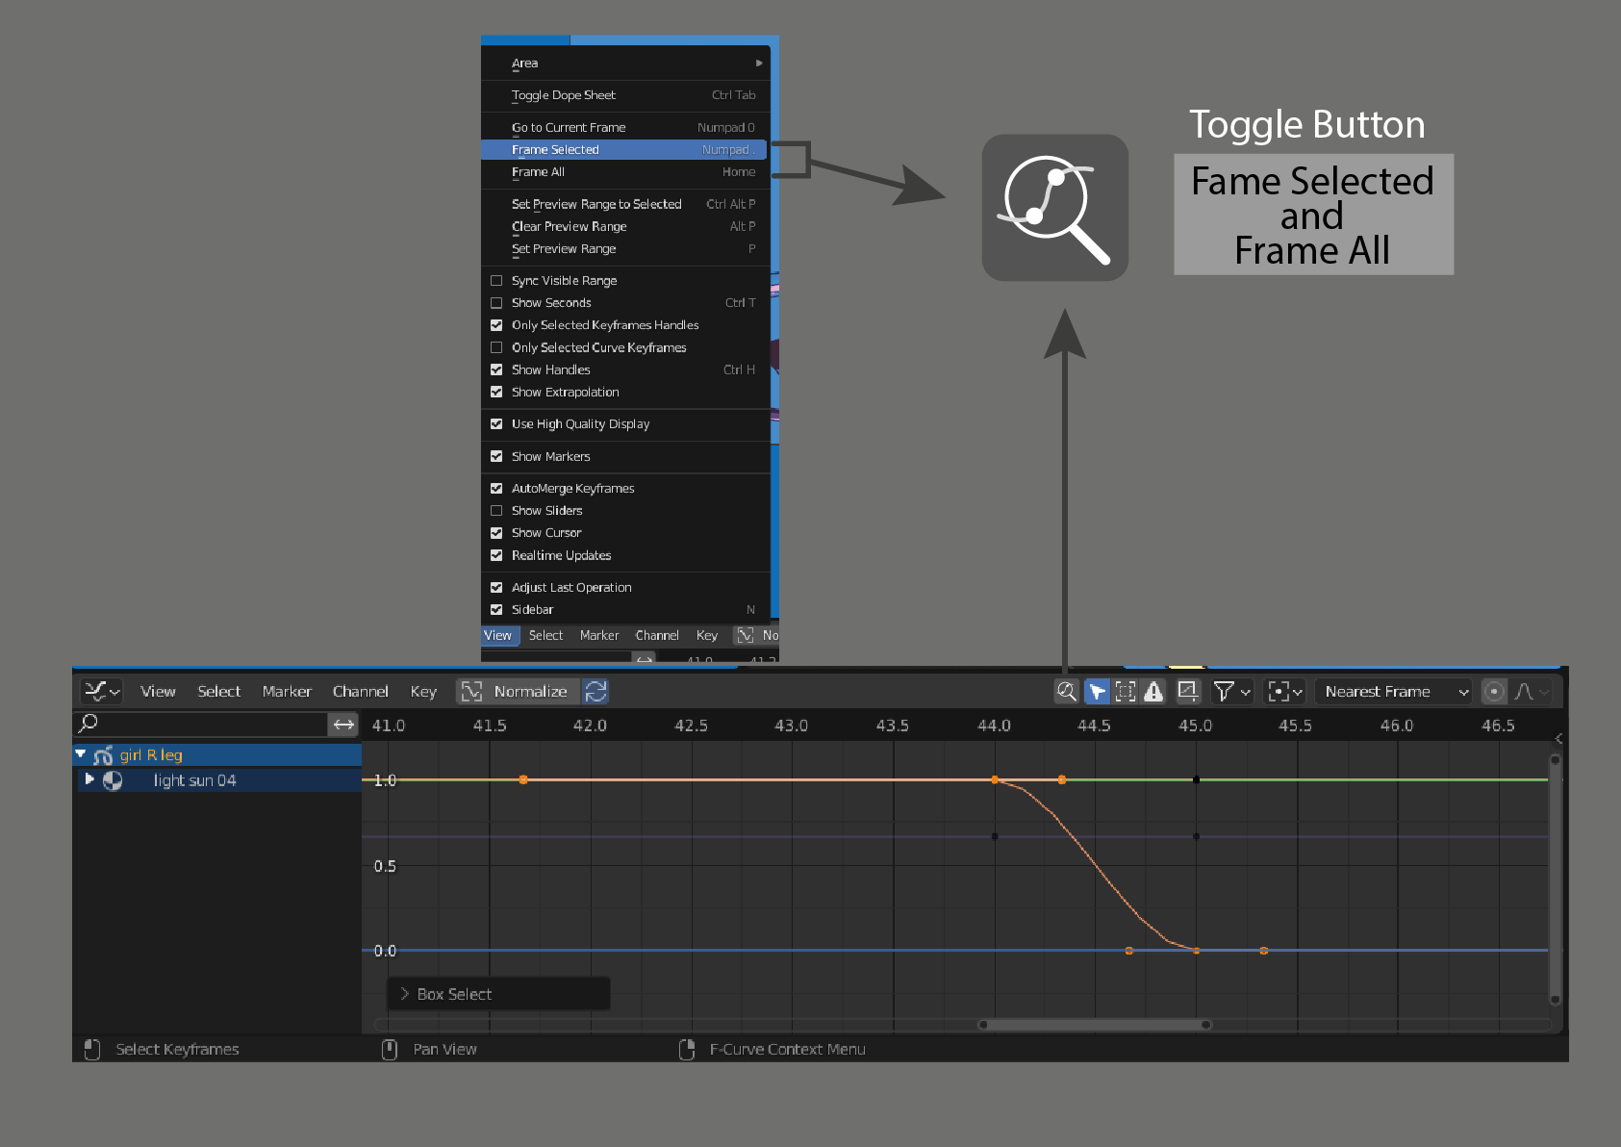Image resolution: width=1621 pixels, height=1147 pixels.
Task: Check Show Seconds option
Action: tap(496, 302)
